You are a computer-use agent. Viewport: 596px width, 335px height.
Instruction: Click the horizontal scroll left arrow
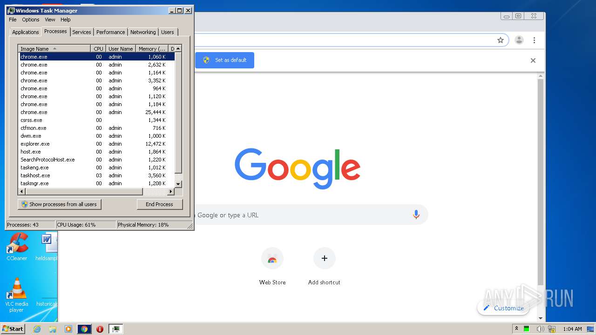pos(22,191)
